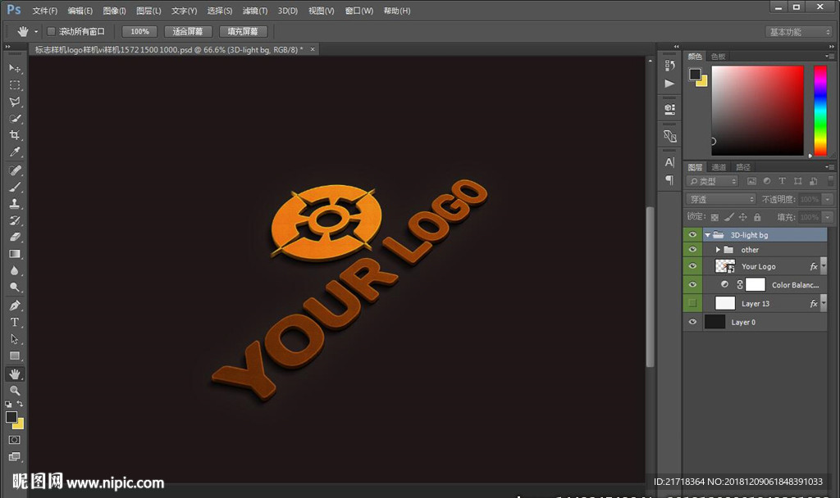This screenshot has height=498, width=840.
Task: Activate the Horizontal Type tool
Action: [15, 322]
